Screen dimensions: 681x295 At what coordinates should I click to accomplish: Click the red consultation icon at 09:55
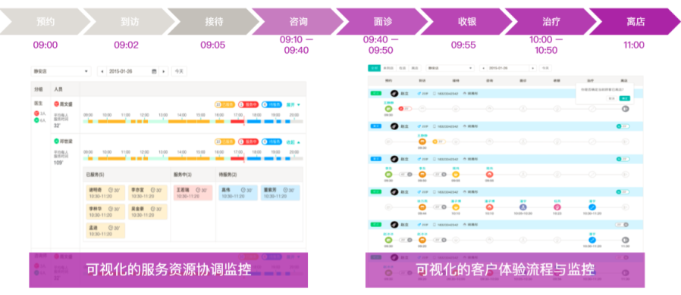489,174
